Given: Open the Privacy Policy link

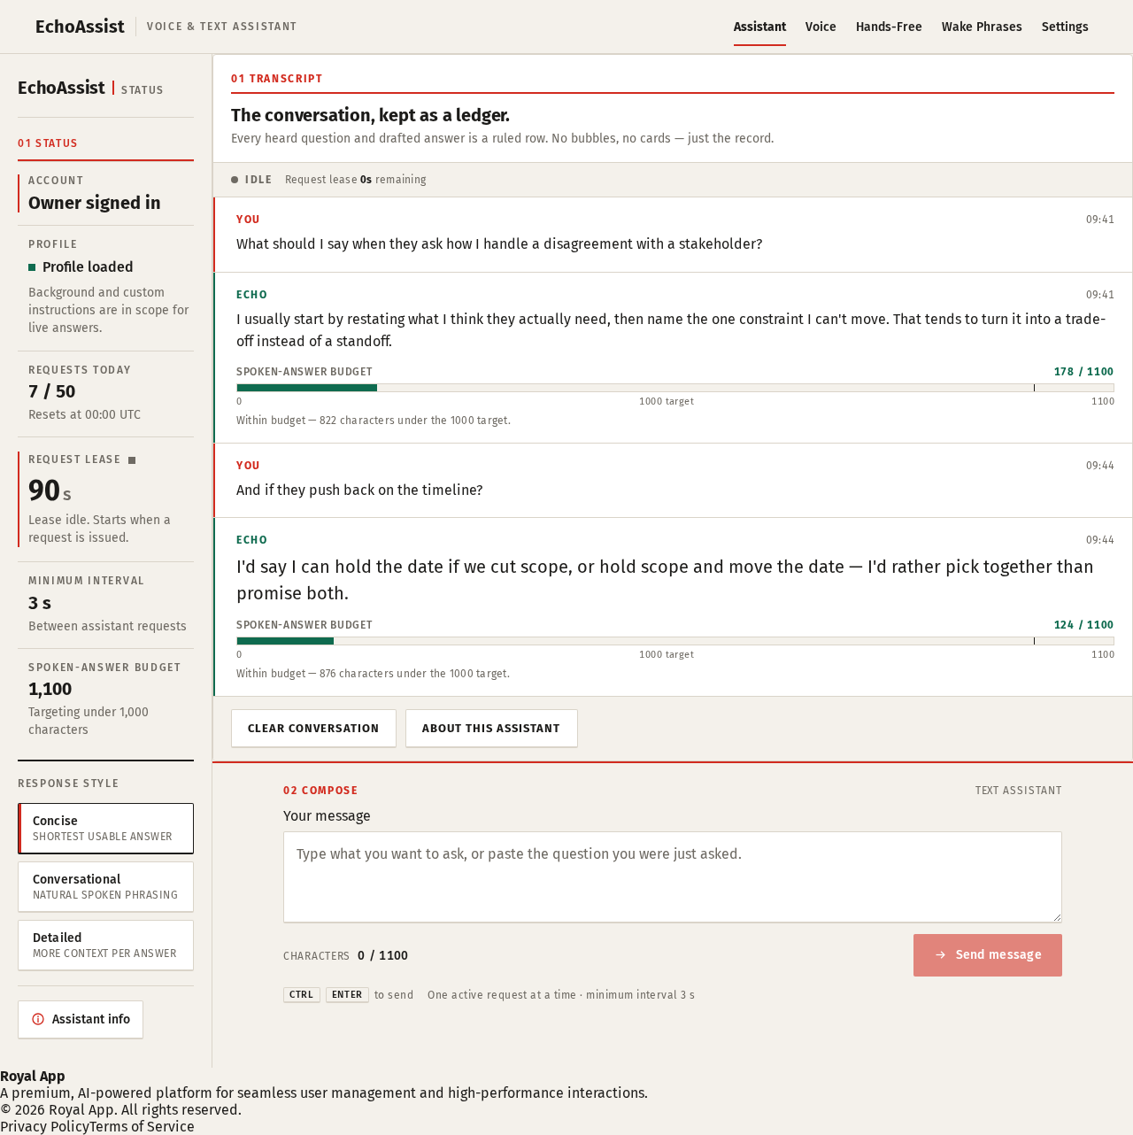Looking at the screenshot, I should (44, 1126).
